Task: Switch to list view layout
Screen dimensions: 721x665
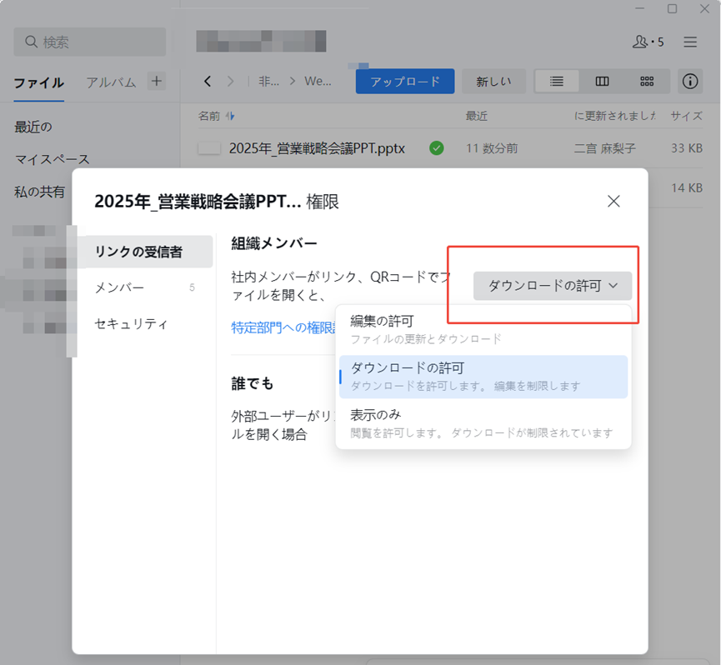Action: tap(557, 81)
